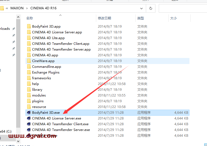Select the CINEMA 4D License Server.exe icon
The width and height of the screenshot is (207, 146).
coord(29,118)
